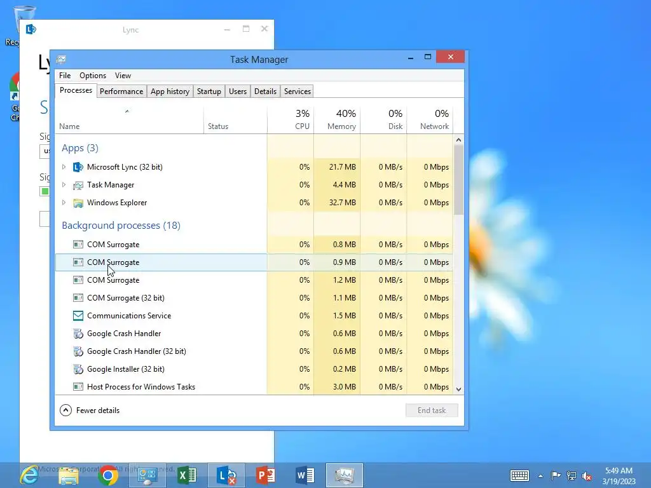Click the COM Surrogate (32 bit) icon
This screenshot has width=651, height=488.
[78, 298]
